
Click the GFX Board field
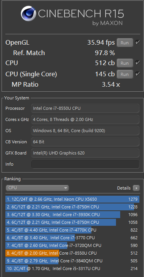(x=85, y=153)
